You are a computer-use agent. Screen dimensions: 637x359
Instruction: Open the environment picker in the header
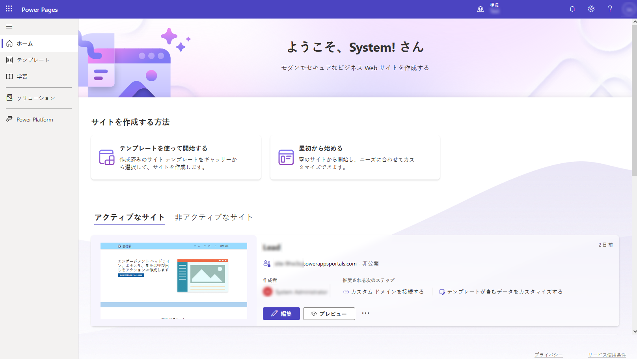tap(488, 9)
